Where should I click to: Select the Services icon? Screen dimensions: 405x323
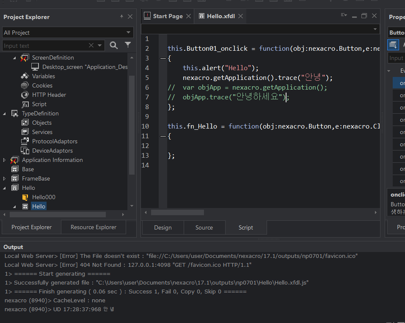tap(25, 132)
